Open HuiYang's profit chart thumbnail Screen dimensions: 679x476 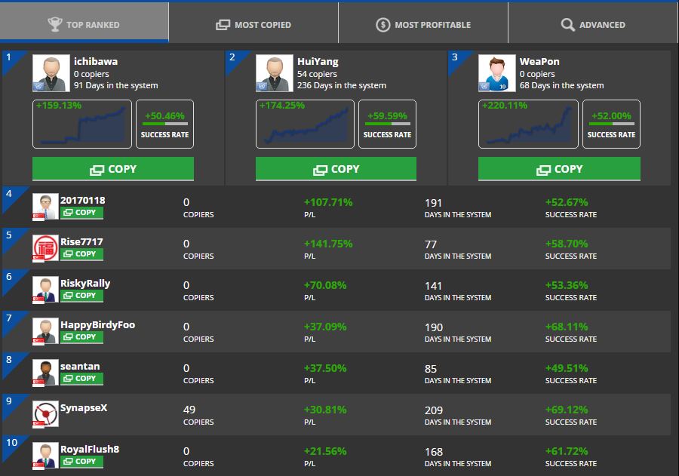coord(304,124)
